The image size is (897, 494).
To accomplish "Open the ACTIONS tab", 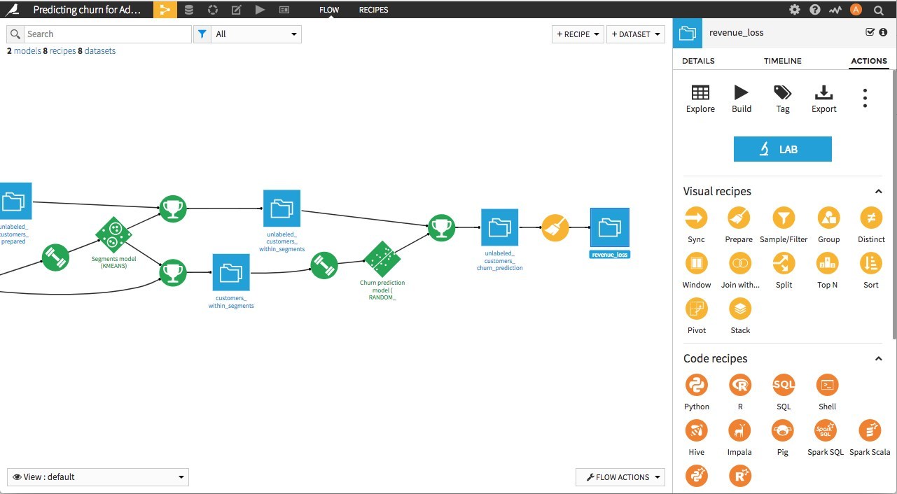I will (869, 61).
